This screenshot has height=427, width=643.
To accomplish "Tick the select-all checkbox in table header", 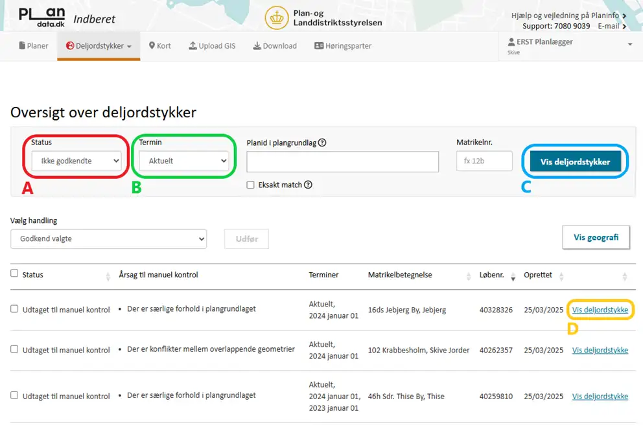I will click(14, 274).
